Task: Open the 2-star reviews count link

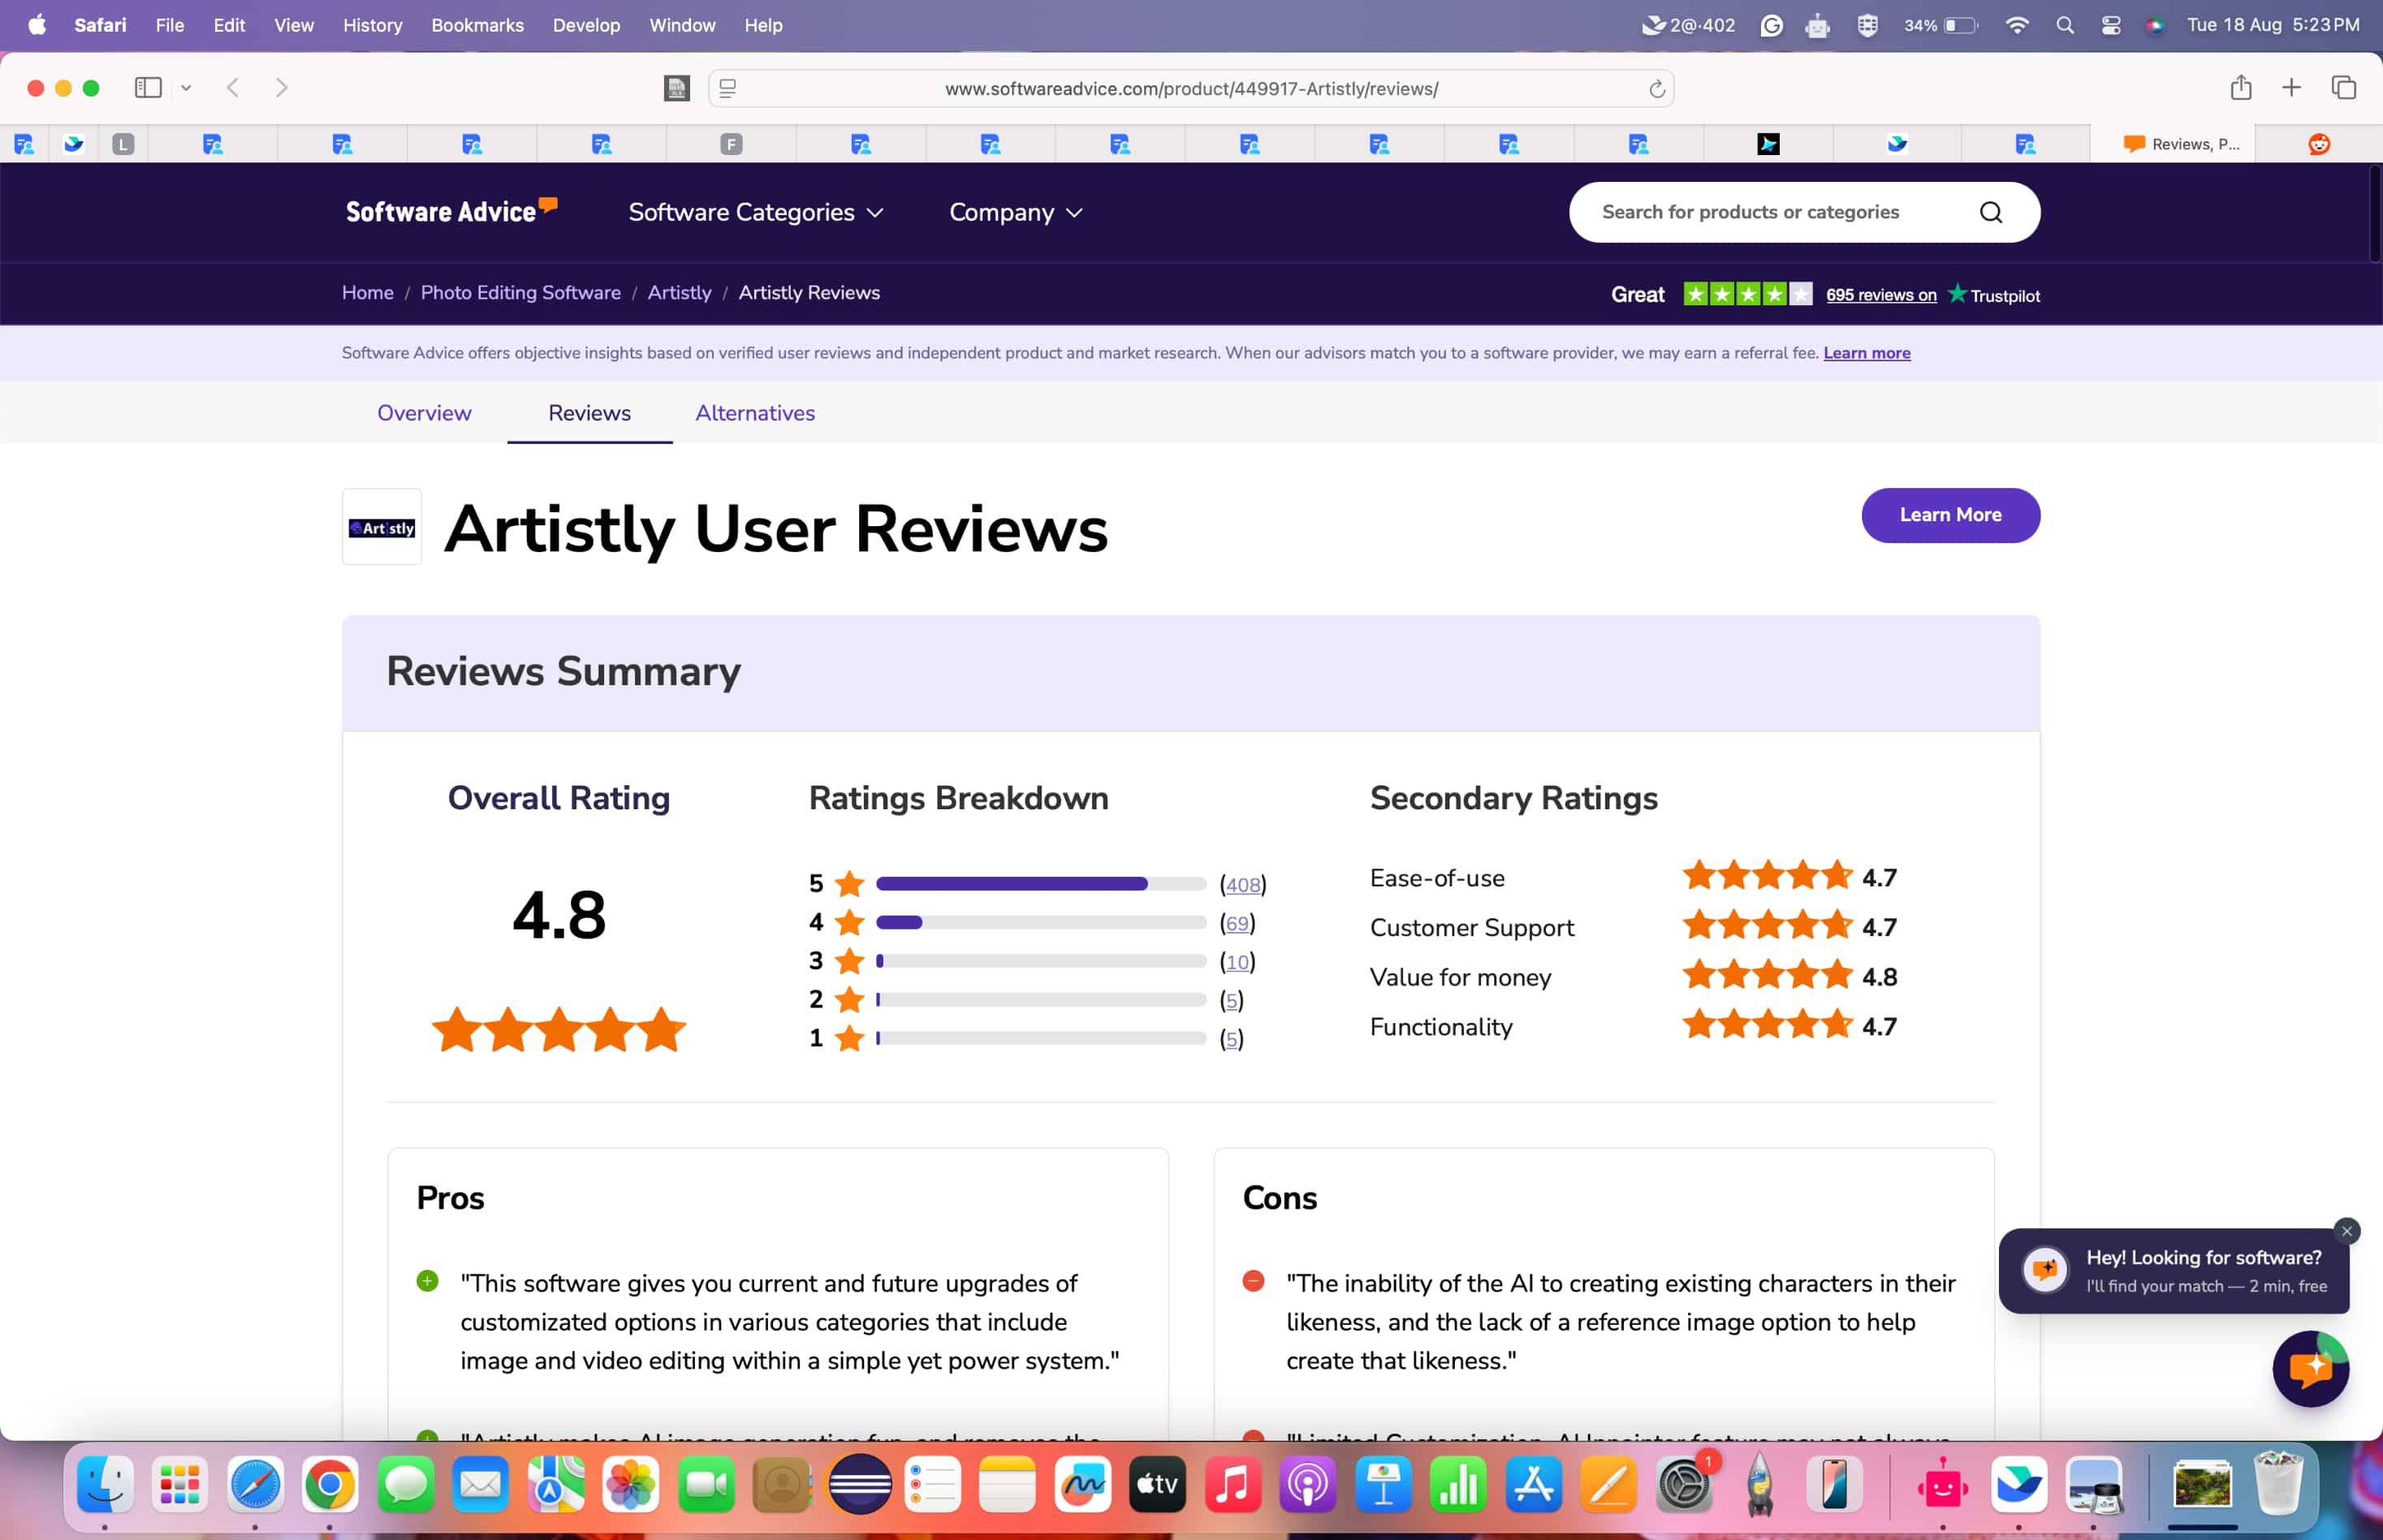Action: 1231,1001
